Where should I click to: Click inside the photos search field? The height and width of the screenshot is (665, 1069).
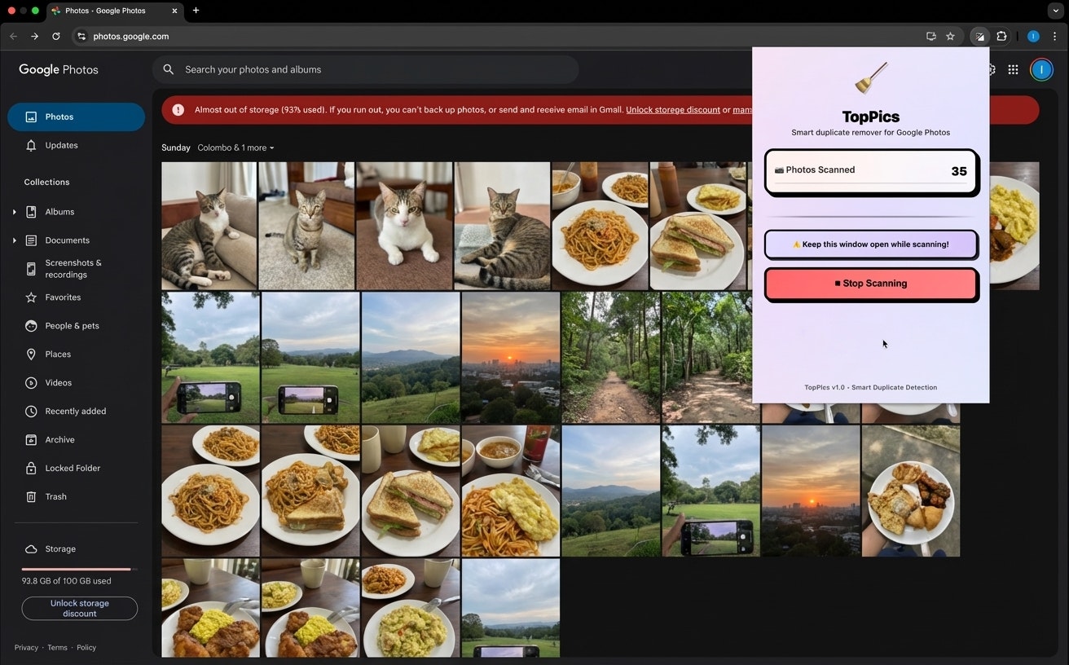(367, 69)
